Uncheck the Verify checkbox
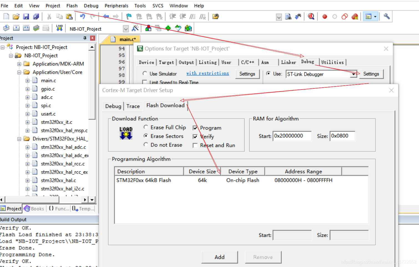This screenshot has height=267, width=419. tap(195, 136)
